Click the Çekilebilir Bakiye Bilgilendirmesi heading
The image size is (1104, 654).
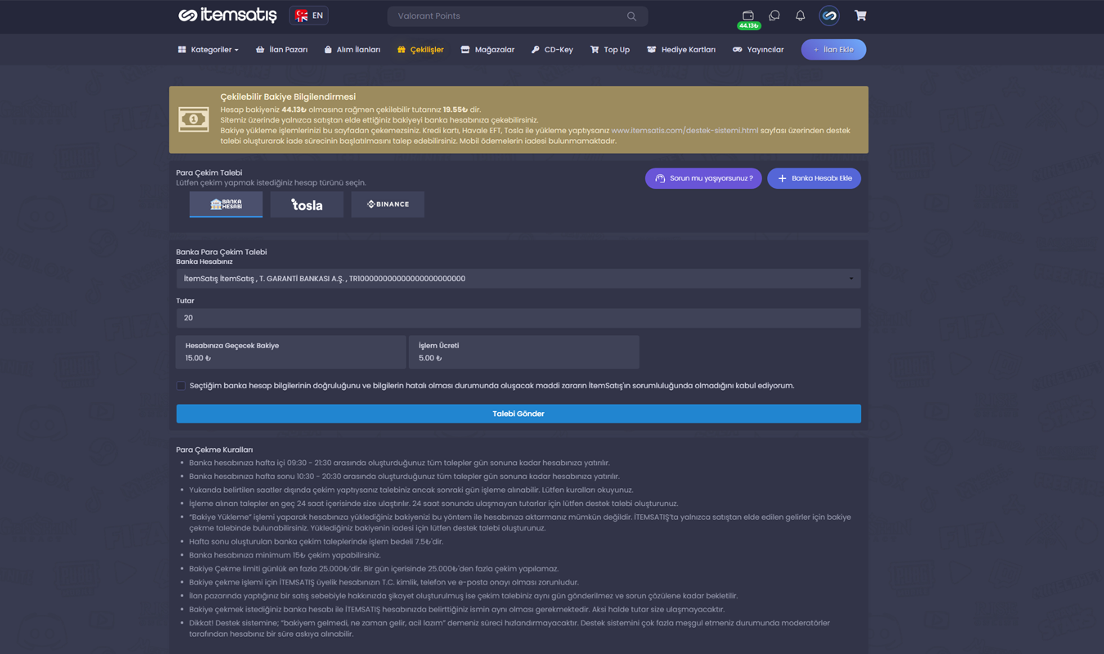pyautogui.click(x=288, y=96)
